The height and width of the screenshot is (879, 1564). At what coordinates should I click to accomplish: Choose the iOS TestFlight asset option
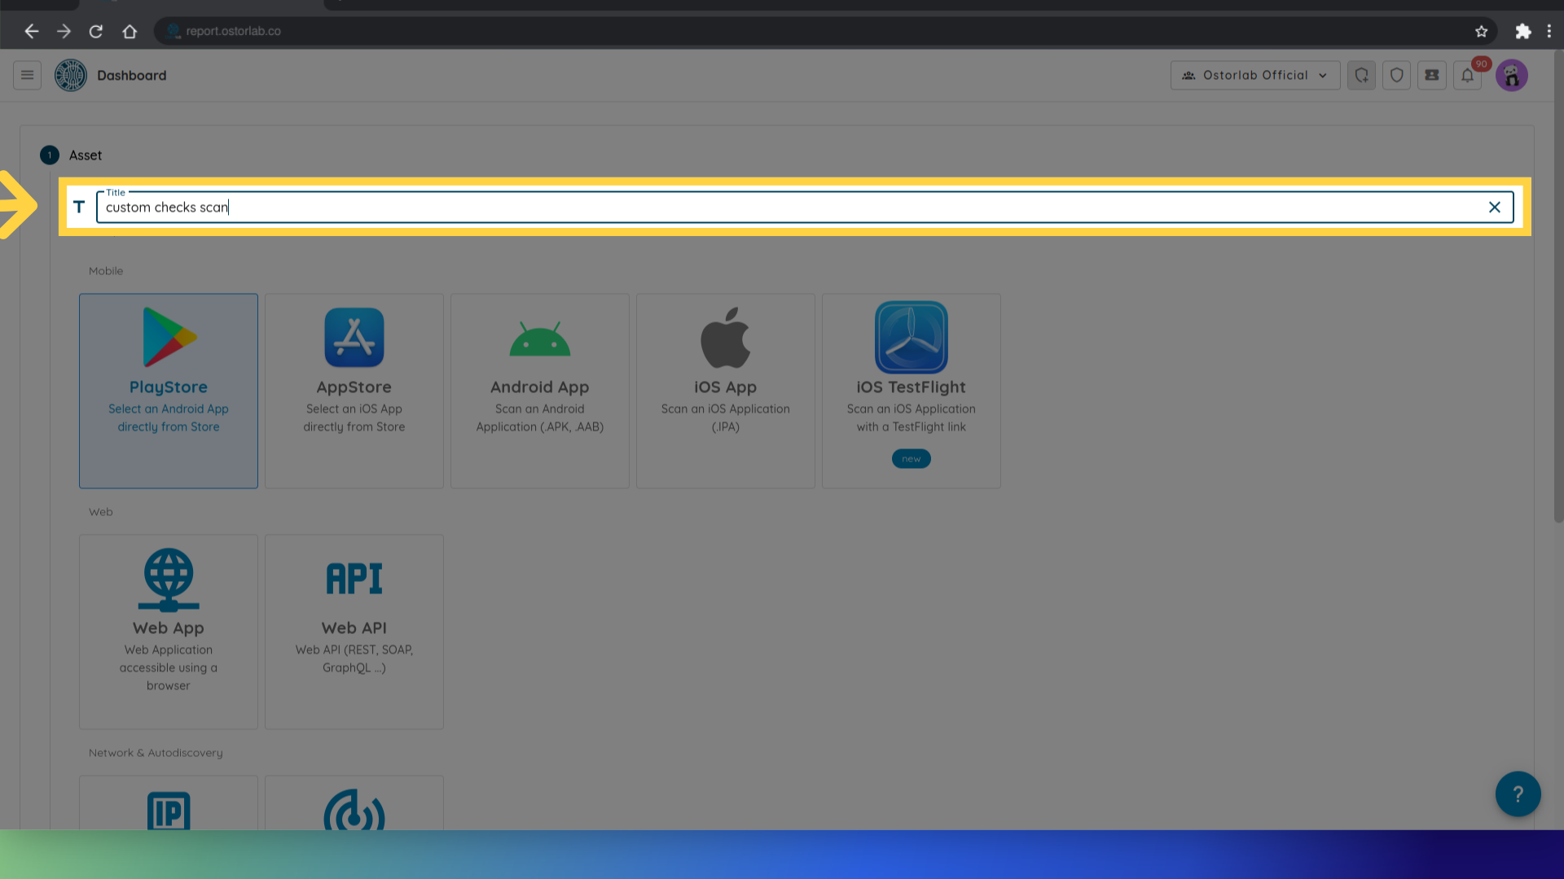coord(911,391)
